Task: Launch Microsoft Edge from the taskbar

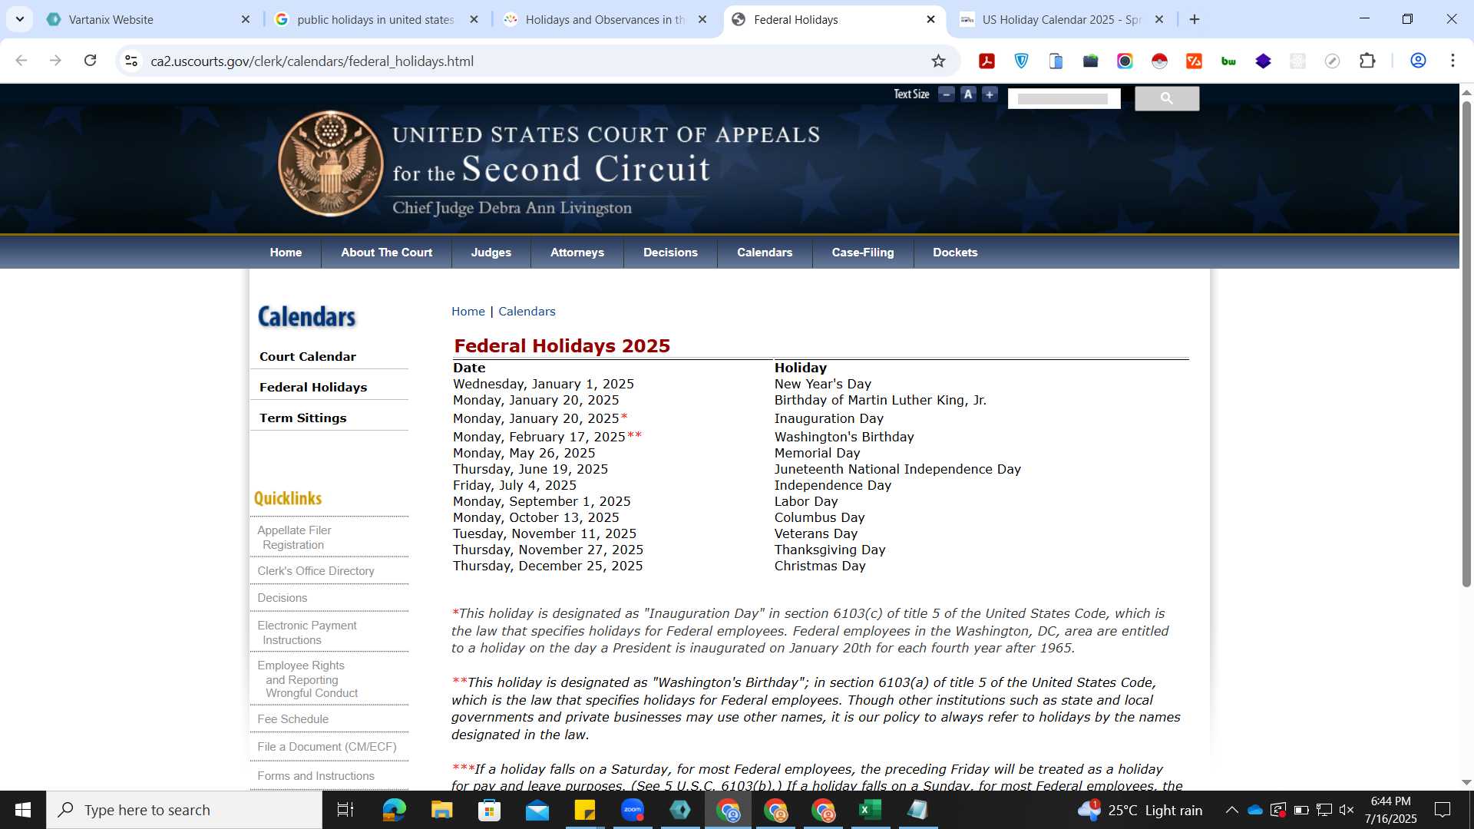Action: click(394, 810)
